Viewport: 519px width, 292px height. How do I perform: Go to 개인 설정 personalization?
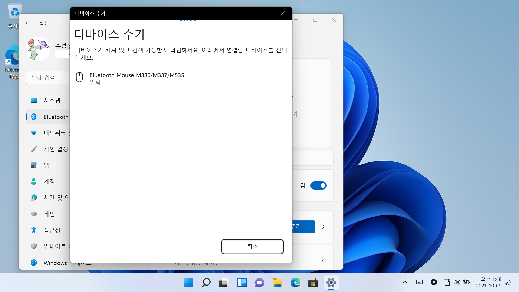click(x=55, y=149)
